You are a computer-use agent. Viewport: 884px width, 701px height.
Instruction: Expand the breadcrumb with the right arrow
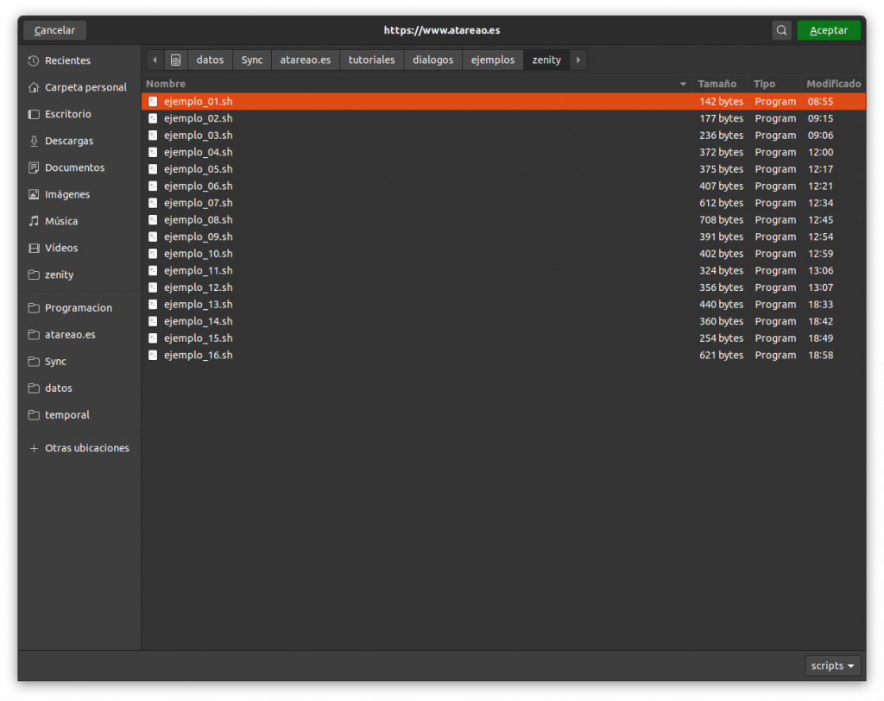[577, 60]
